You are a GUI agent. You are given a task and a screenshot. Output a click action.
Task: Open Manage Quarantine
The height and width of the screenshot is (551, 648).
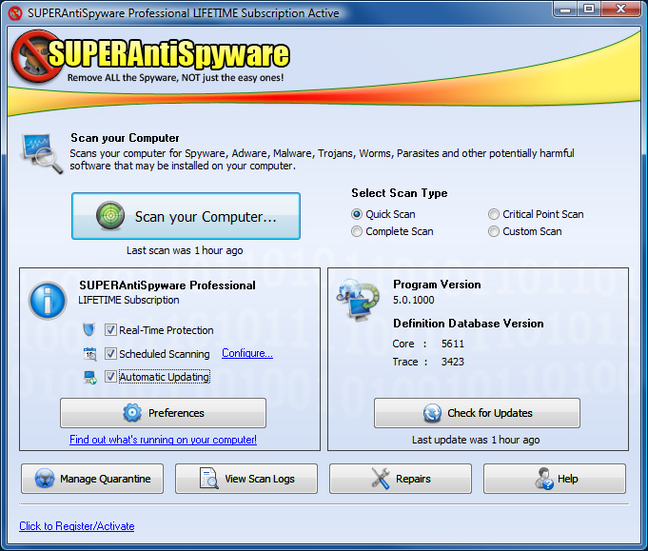92,479
